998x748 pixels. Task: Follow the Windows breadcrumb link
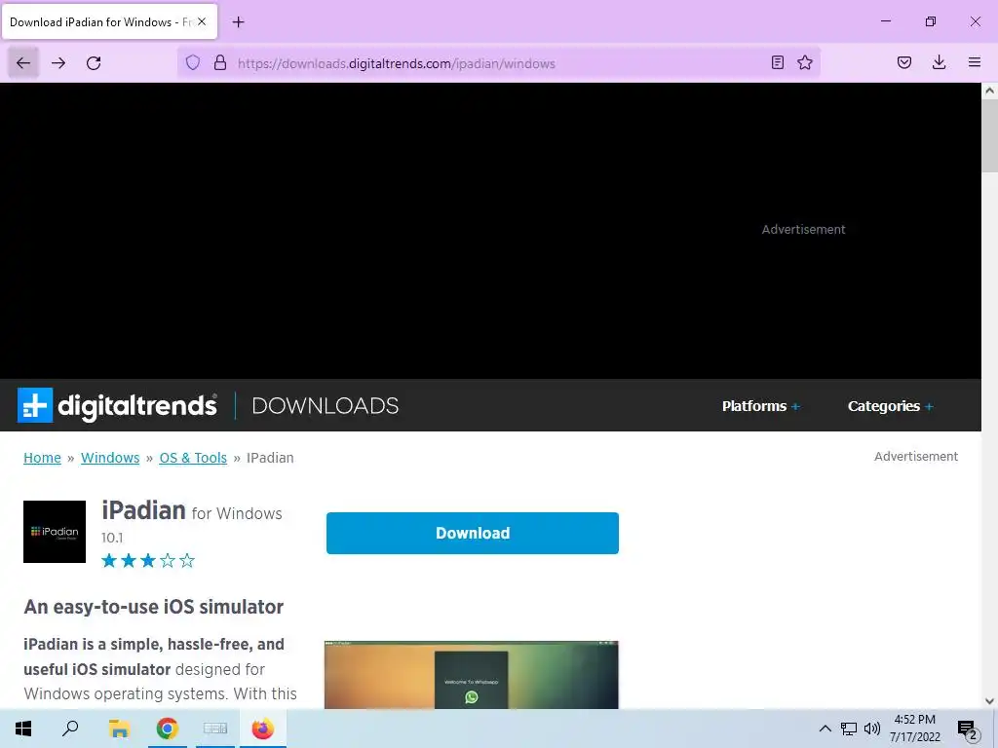coord(110,458)
